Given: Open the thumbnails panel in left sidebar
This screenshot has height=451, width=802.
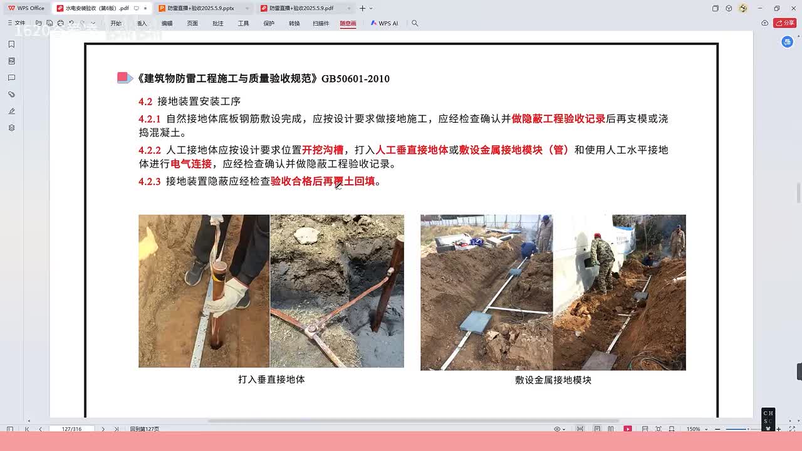Looking at the screenshot, I should click(11, 61).
